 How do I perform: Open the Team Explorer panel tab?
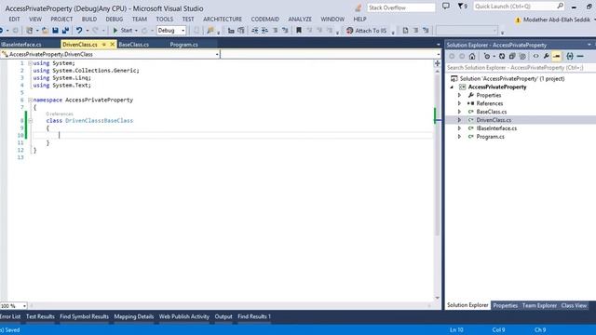click(x=539, y=305)
